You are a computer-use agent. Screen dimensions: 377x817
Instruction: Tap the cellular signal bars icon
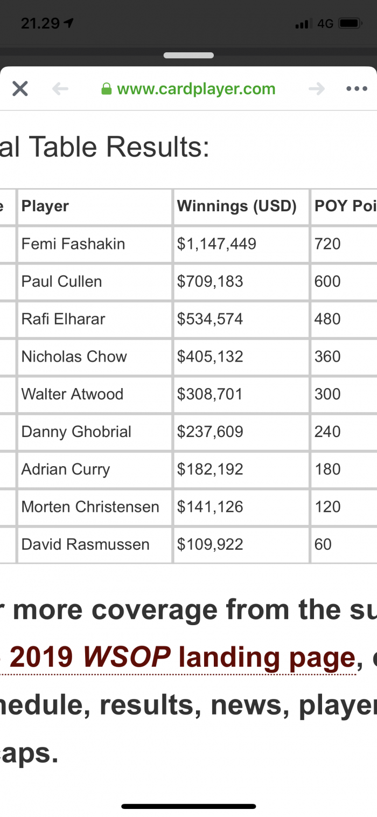304,24
